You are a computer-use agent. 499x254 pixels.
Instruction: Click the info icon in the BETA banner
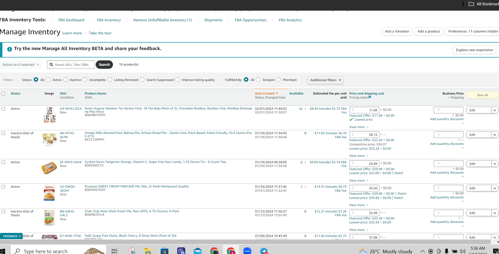point(10,49)
